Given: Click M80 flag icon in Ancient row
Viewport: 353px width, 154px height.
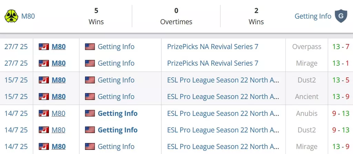Looking at the screenshot, I should (44, 97).
